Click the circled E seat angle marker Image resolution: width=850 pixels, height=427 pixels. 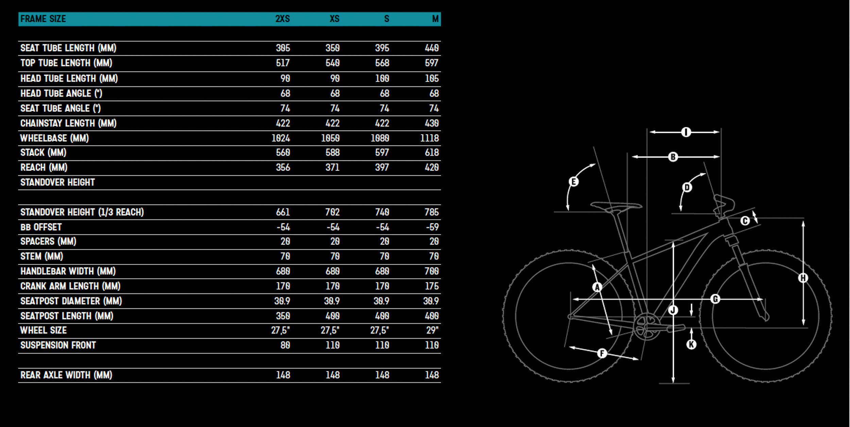click(x=574, y=182)
